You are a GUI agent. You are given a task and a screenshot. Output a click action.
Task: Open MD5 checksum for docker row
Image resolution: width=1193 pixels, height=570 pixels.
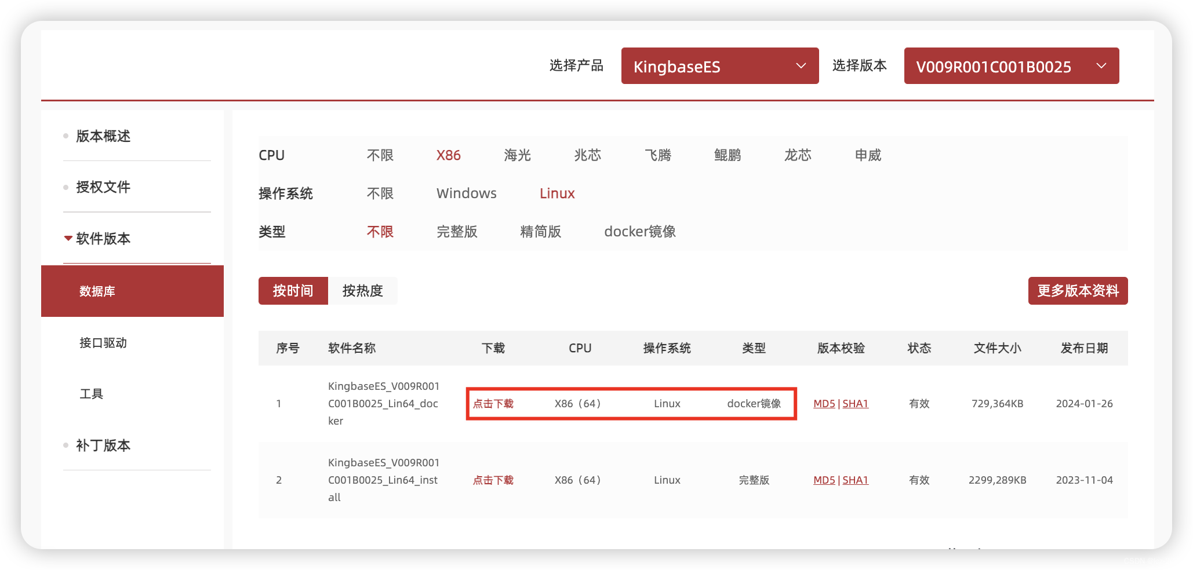click(824, 404)
